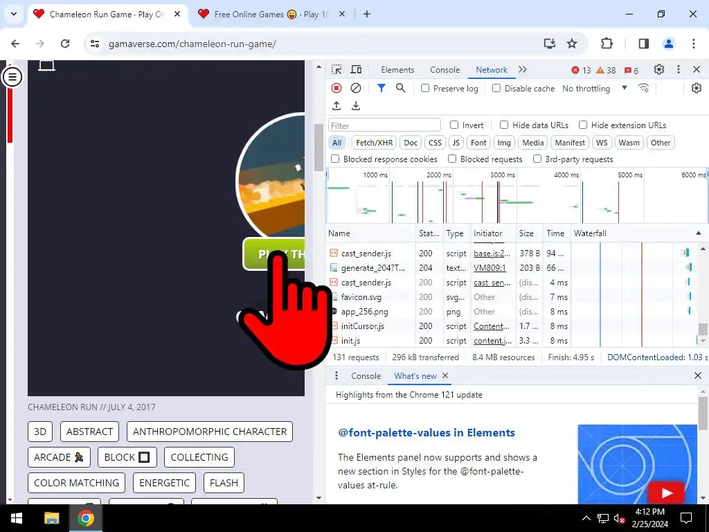Toggle the network filter funnel icon

(x=382, y=88)
